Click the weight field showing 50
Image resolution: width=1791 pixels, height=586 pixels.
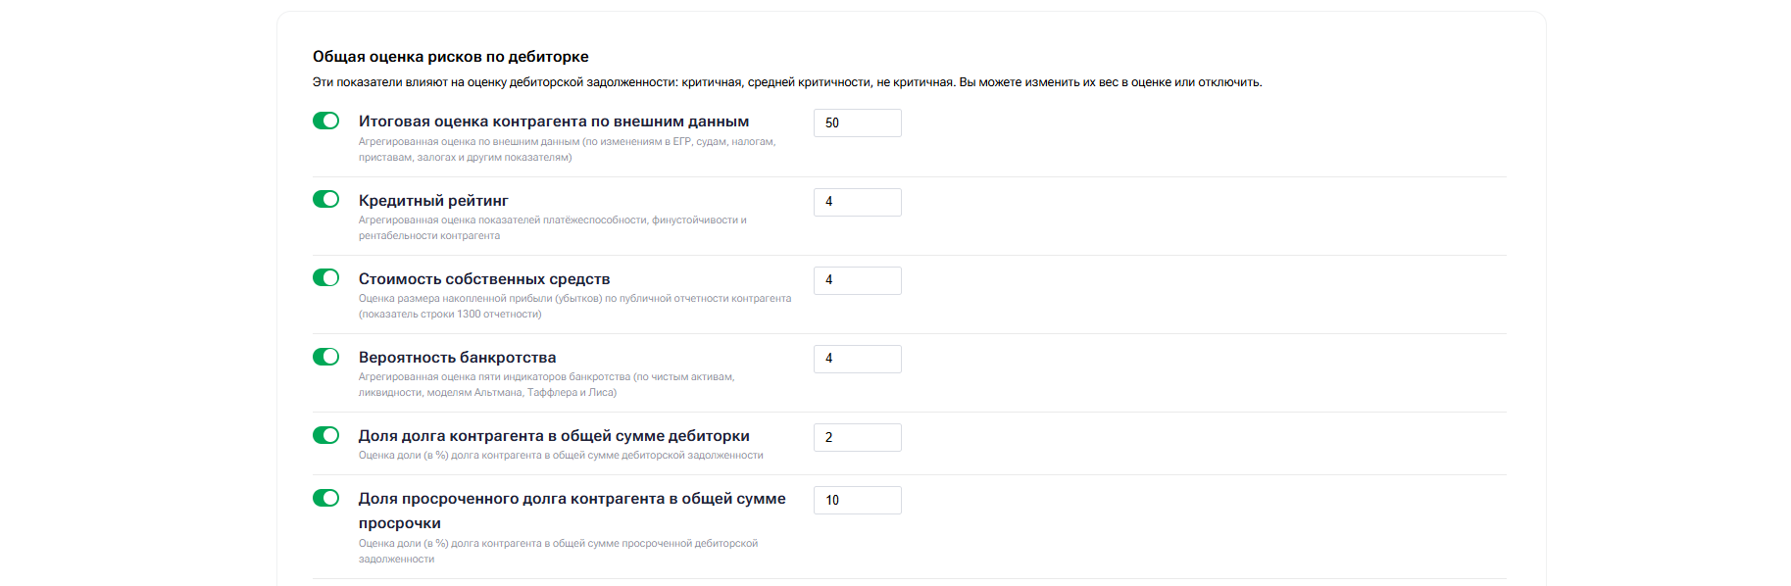(857, 123)
